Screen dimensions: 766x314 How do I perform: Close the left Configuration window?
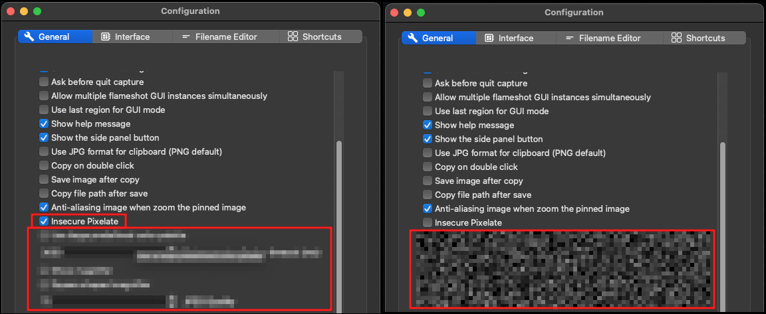click(10, 11)
